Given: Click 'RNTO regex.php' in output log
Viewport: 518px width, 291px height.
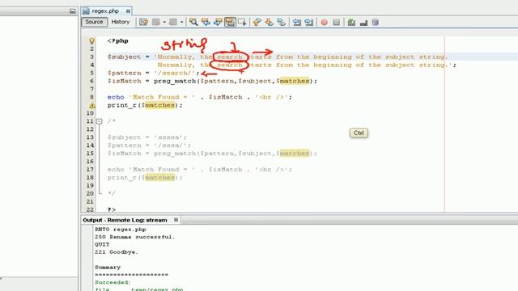Looking at the screenshot, I should (121, 230).
